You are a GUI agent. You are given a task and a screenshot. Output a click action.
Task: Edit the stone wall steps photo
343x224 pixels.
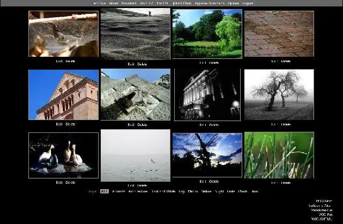click(131, 125)
